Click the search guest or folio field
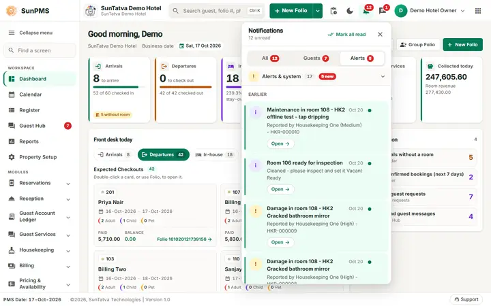This screenshot has width=491, height=306. click(x=217, y=11)
